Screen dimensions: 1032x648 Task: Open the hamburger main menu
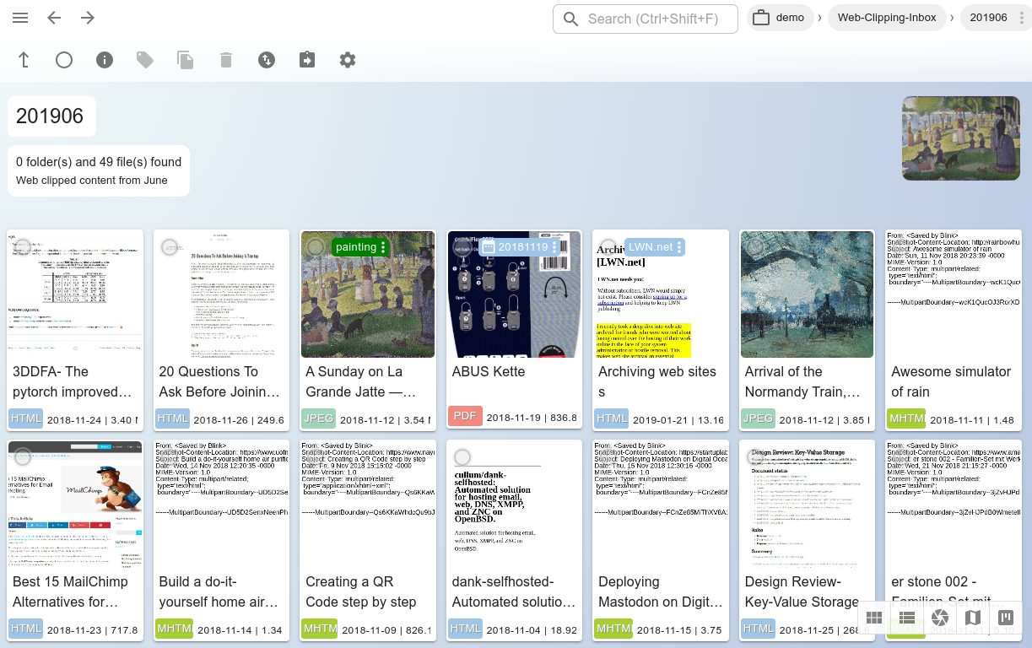20,18
